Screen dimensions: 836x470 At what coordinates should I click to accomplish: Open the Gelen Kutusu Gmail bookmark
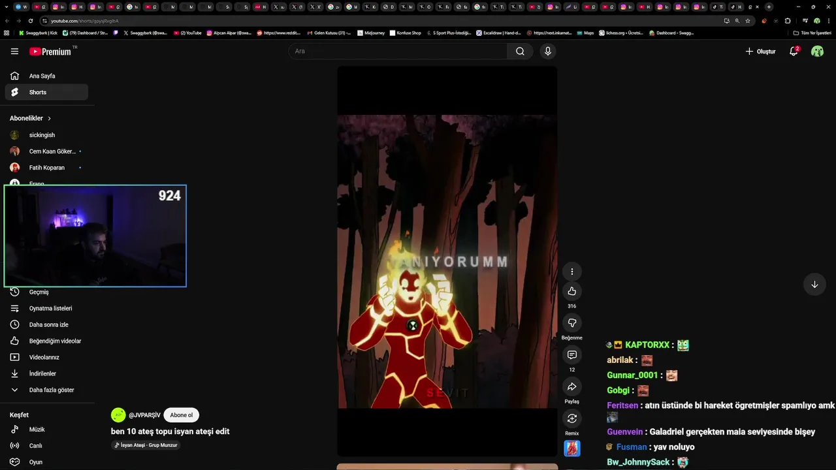click(x=329, y=33)
